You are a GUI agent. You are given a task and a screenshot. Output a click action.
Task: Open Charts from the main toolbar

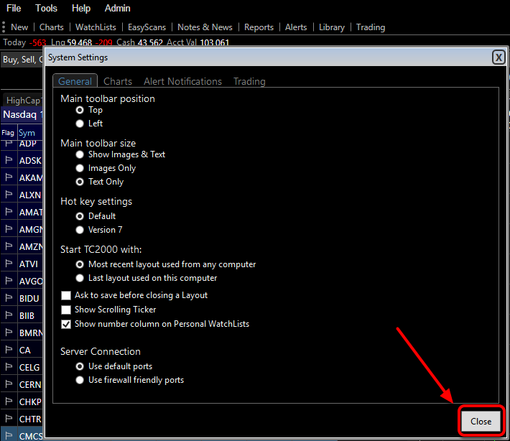click(52, 27)
